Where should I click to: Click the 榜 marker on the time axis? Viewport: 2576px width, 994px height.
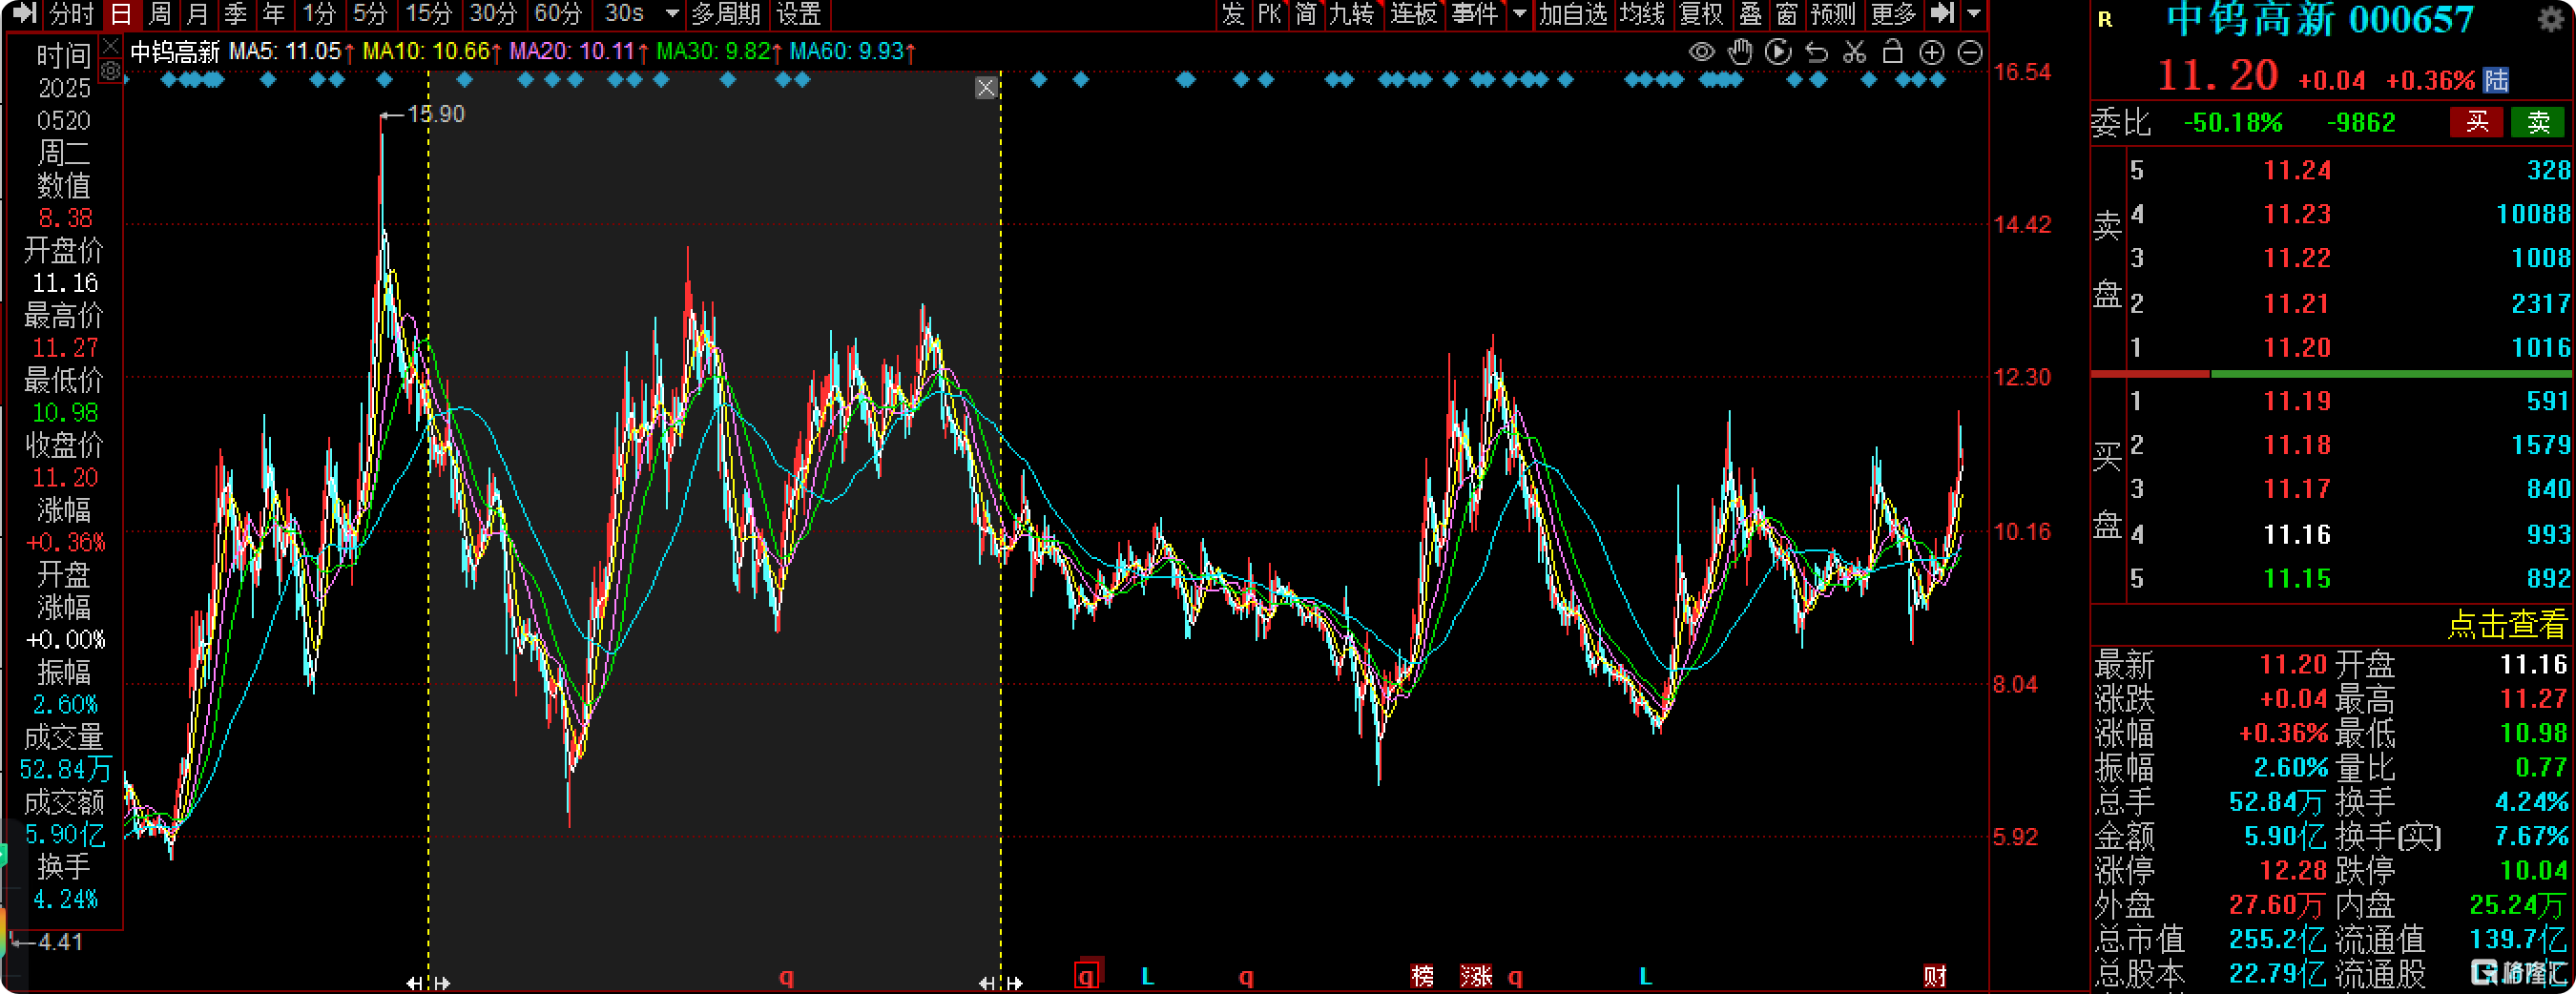[1421, 975]
